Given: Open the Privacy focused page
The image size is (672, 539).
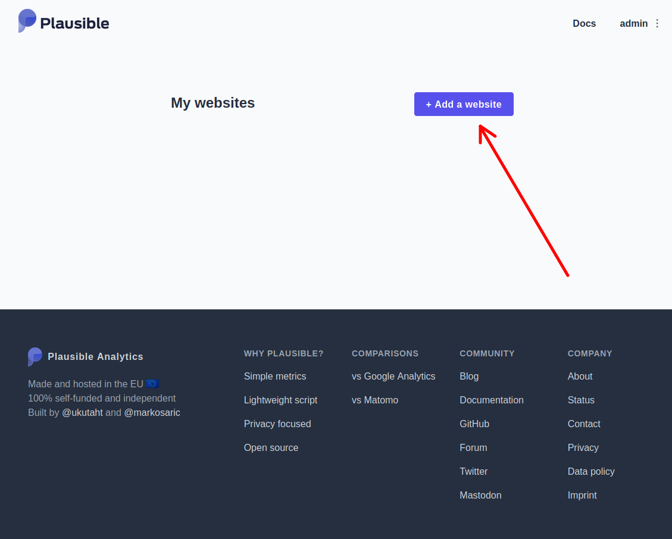Looking at the screenshot, I should point(277,424).
